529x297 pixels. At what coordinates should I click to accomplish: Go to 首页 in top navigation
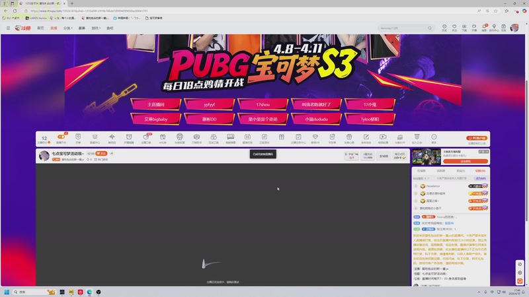[40, 28]
